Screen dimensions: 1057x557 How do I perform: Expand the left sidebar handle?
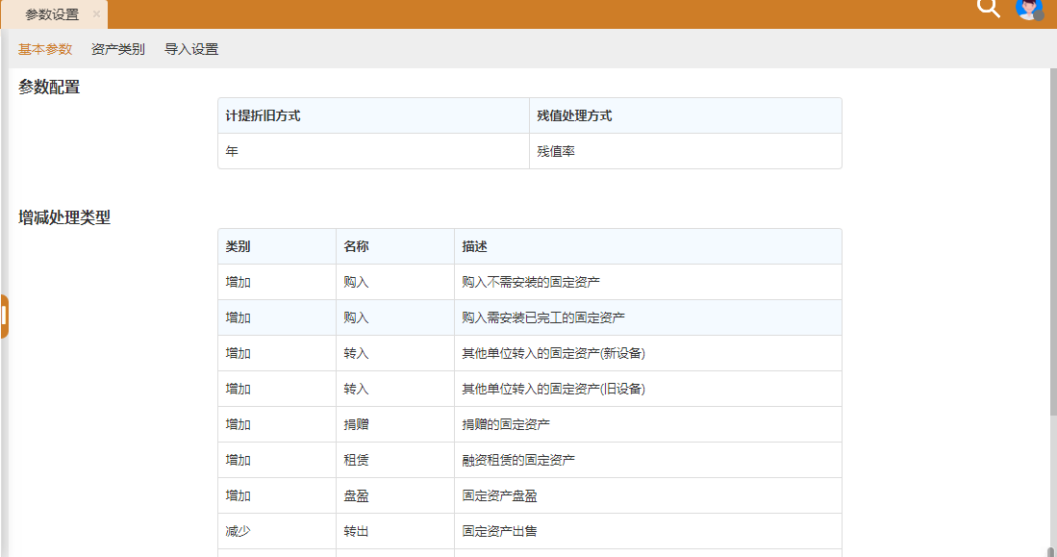[x=5, y=316]
